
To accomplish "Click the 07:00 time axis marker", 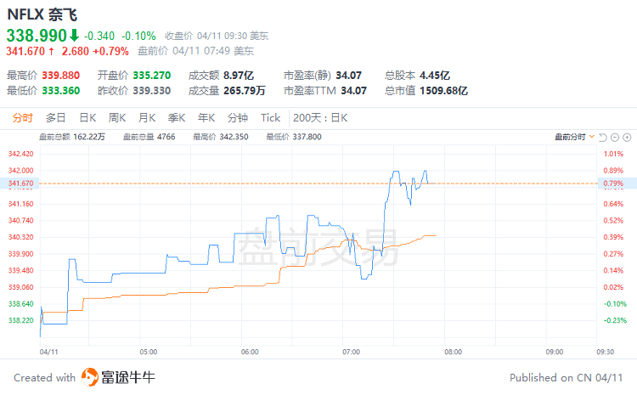I will pyautogui.click(x=351, y=351).
